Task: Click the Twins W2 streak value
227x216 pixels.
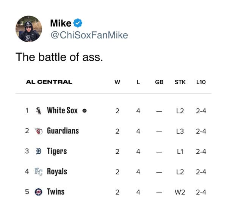Action: click(x=180, y=192)
